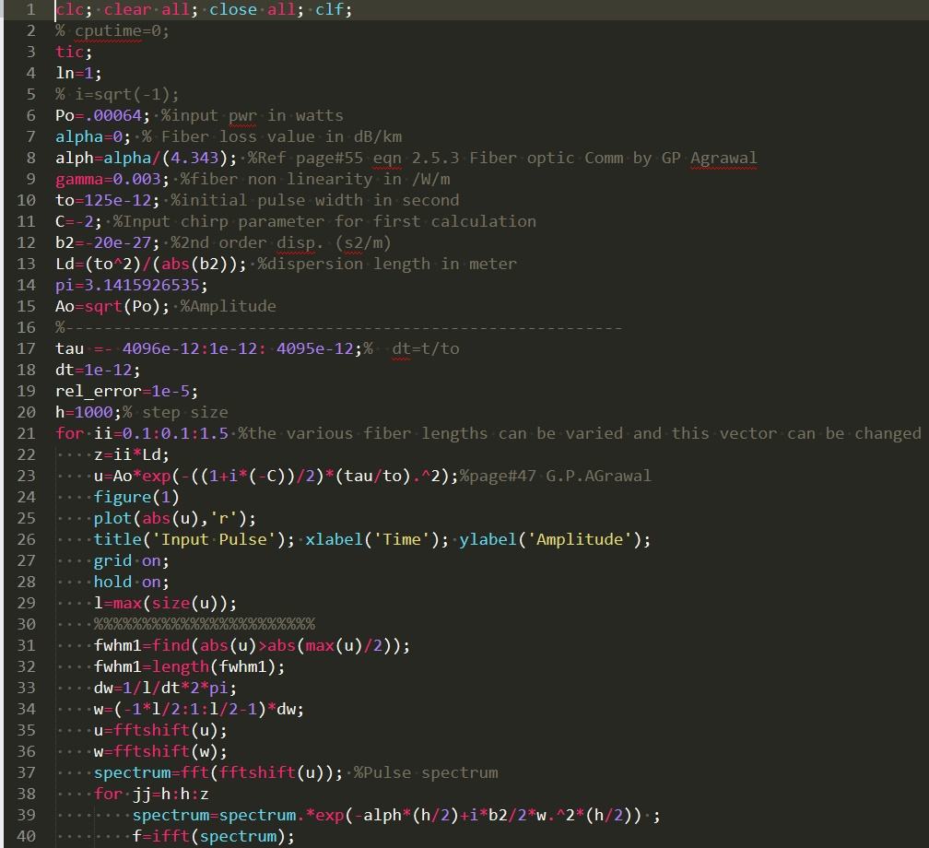Click '%dispersion length in meter' comment
Screen dimensions: 929x848
pos(387,264)
